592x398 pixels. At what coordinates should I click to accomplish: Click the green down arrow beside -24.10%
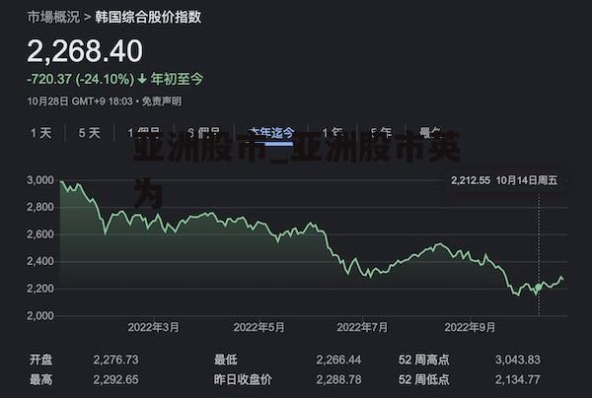[x=141, y=79]
